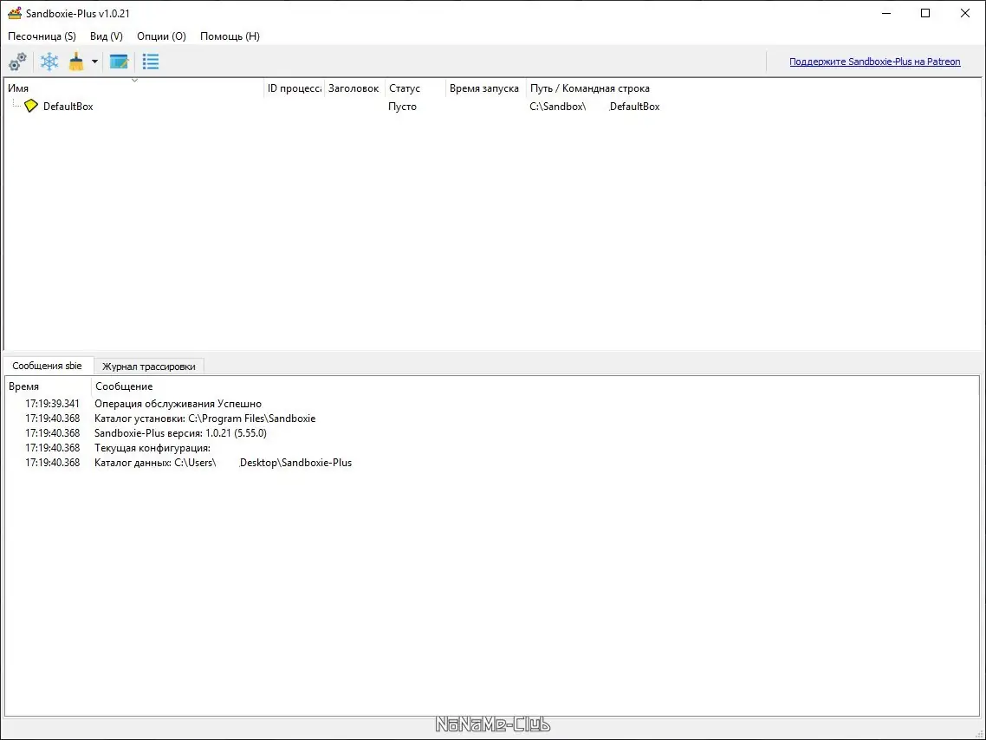Open the Опции (O) menu
986x740 pixels.
pyautogui.click(x=162, y=36)
